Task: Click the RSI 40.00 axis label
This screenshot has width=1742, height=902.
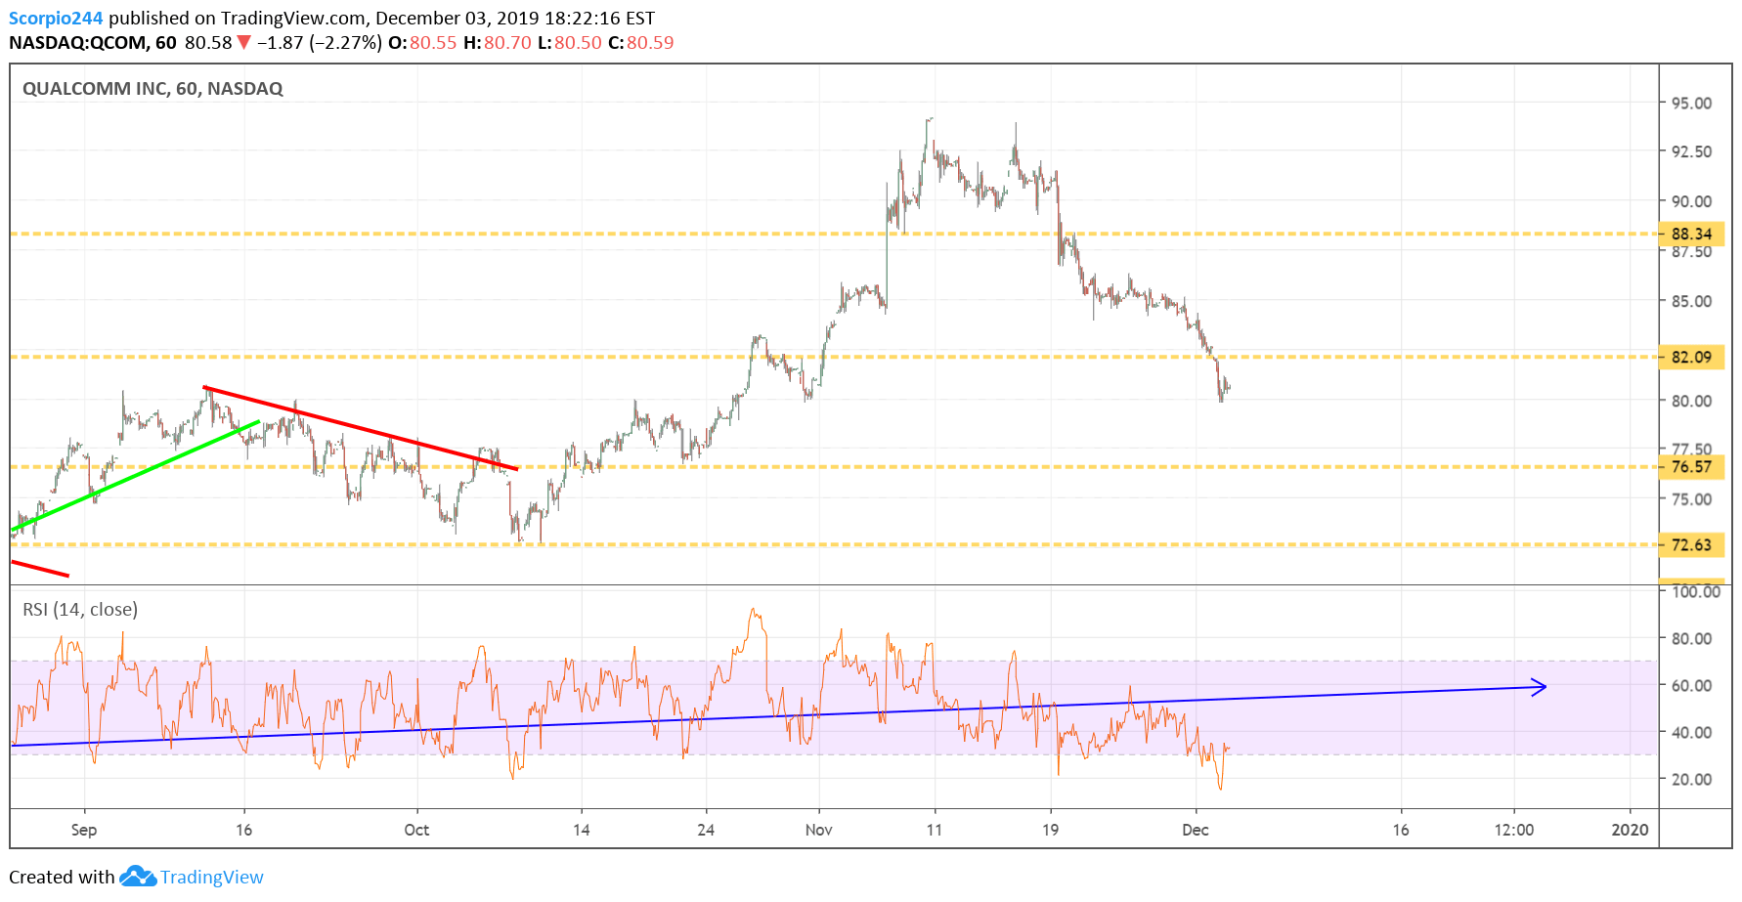Action: click(1691, 732)
